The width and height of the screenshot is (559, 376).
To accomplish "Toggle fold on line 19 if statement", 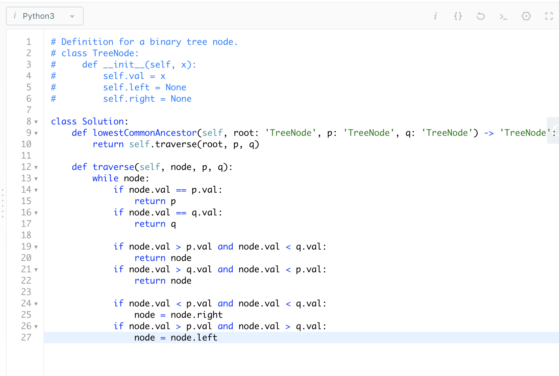I will coord(36,247).
